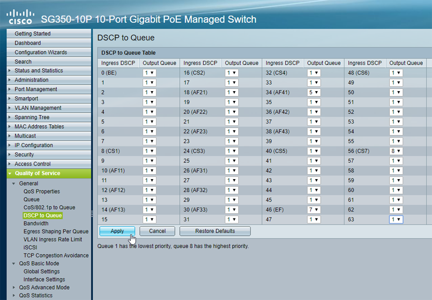Open Egress Shaping Per Queue
This screenshot has width=432, height=300.
pyautogui.click(x=56, y=231)
